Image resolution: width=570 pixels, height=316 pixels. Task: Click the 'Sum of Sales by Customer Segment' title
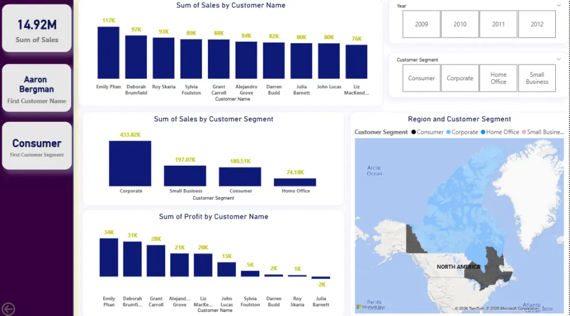pyautogui.click(x=213, y=119)
